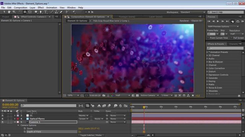Select the Rectangle shape tool
245x137 pixels.
36,12
